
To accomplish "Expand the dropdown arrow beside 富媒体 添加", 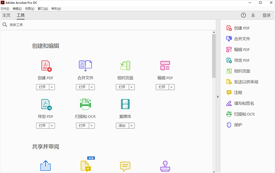I will point(132,125).
